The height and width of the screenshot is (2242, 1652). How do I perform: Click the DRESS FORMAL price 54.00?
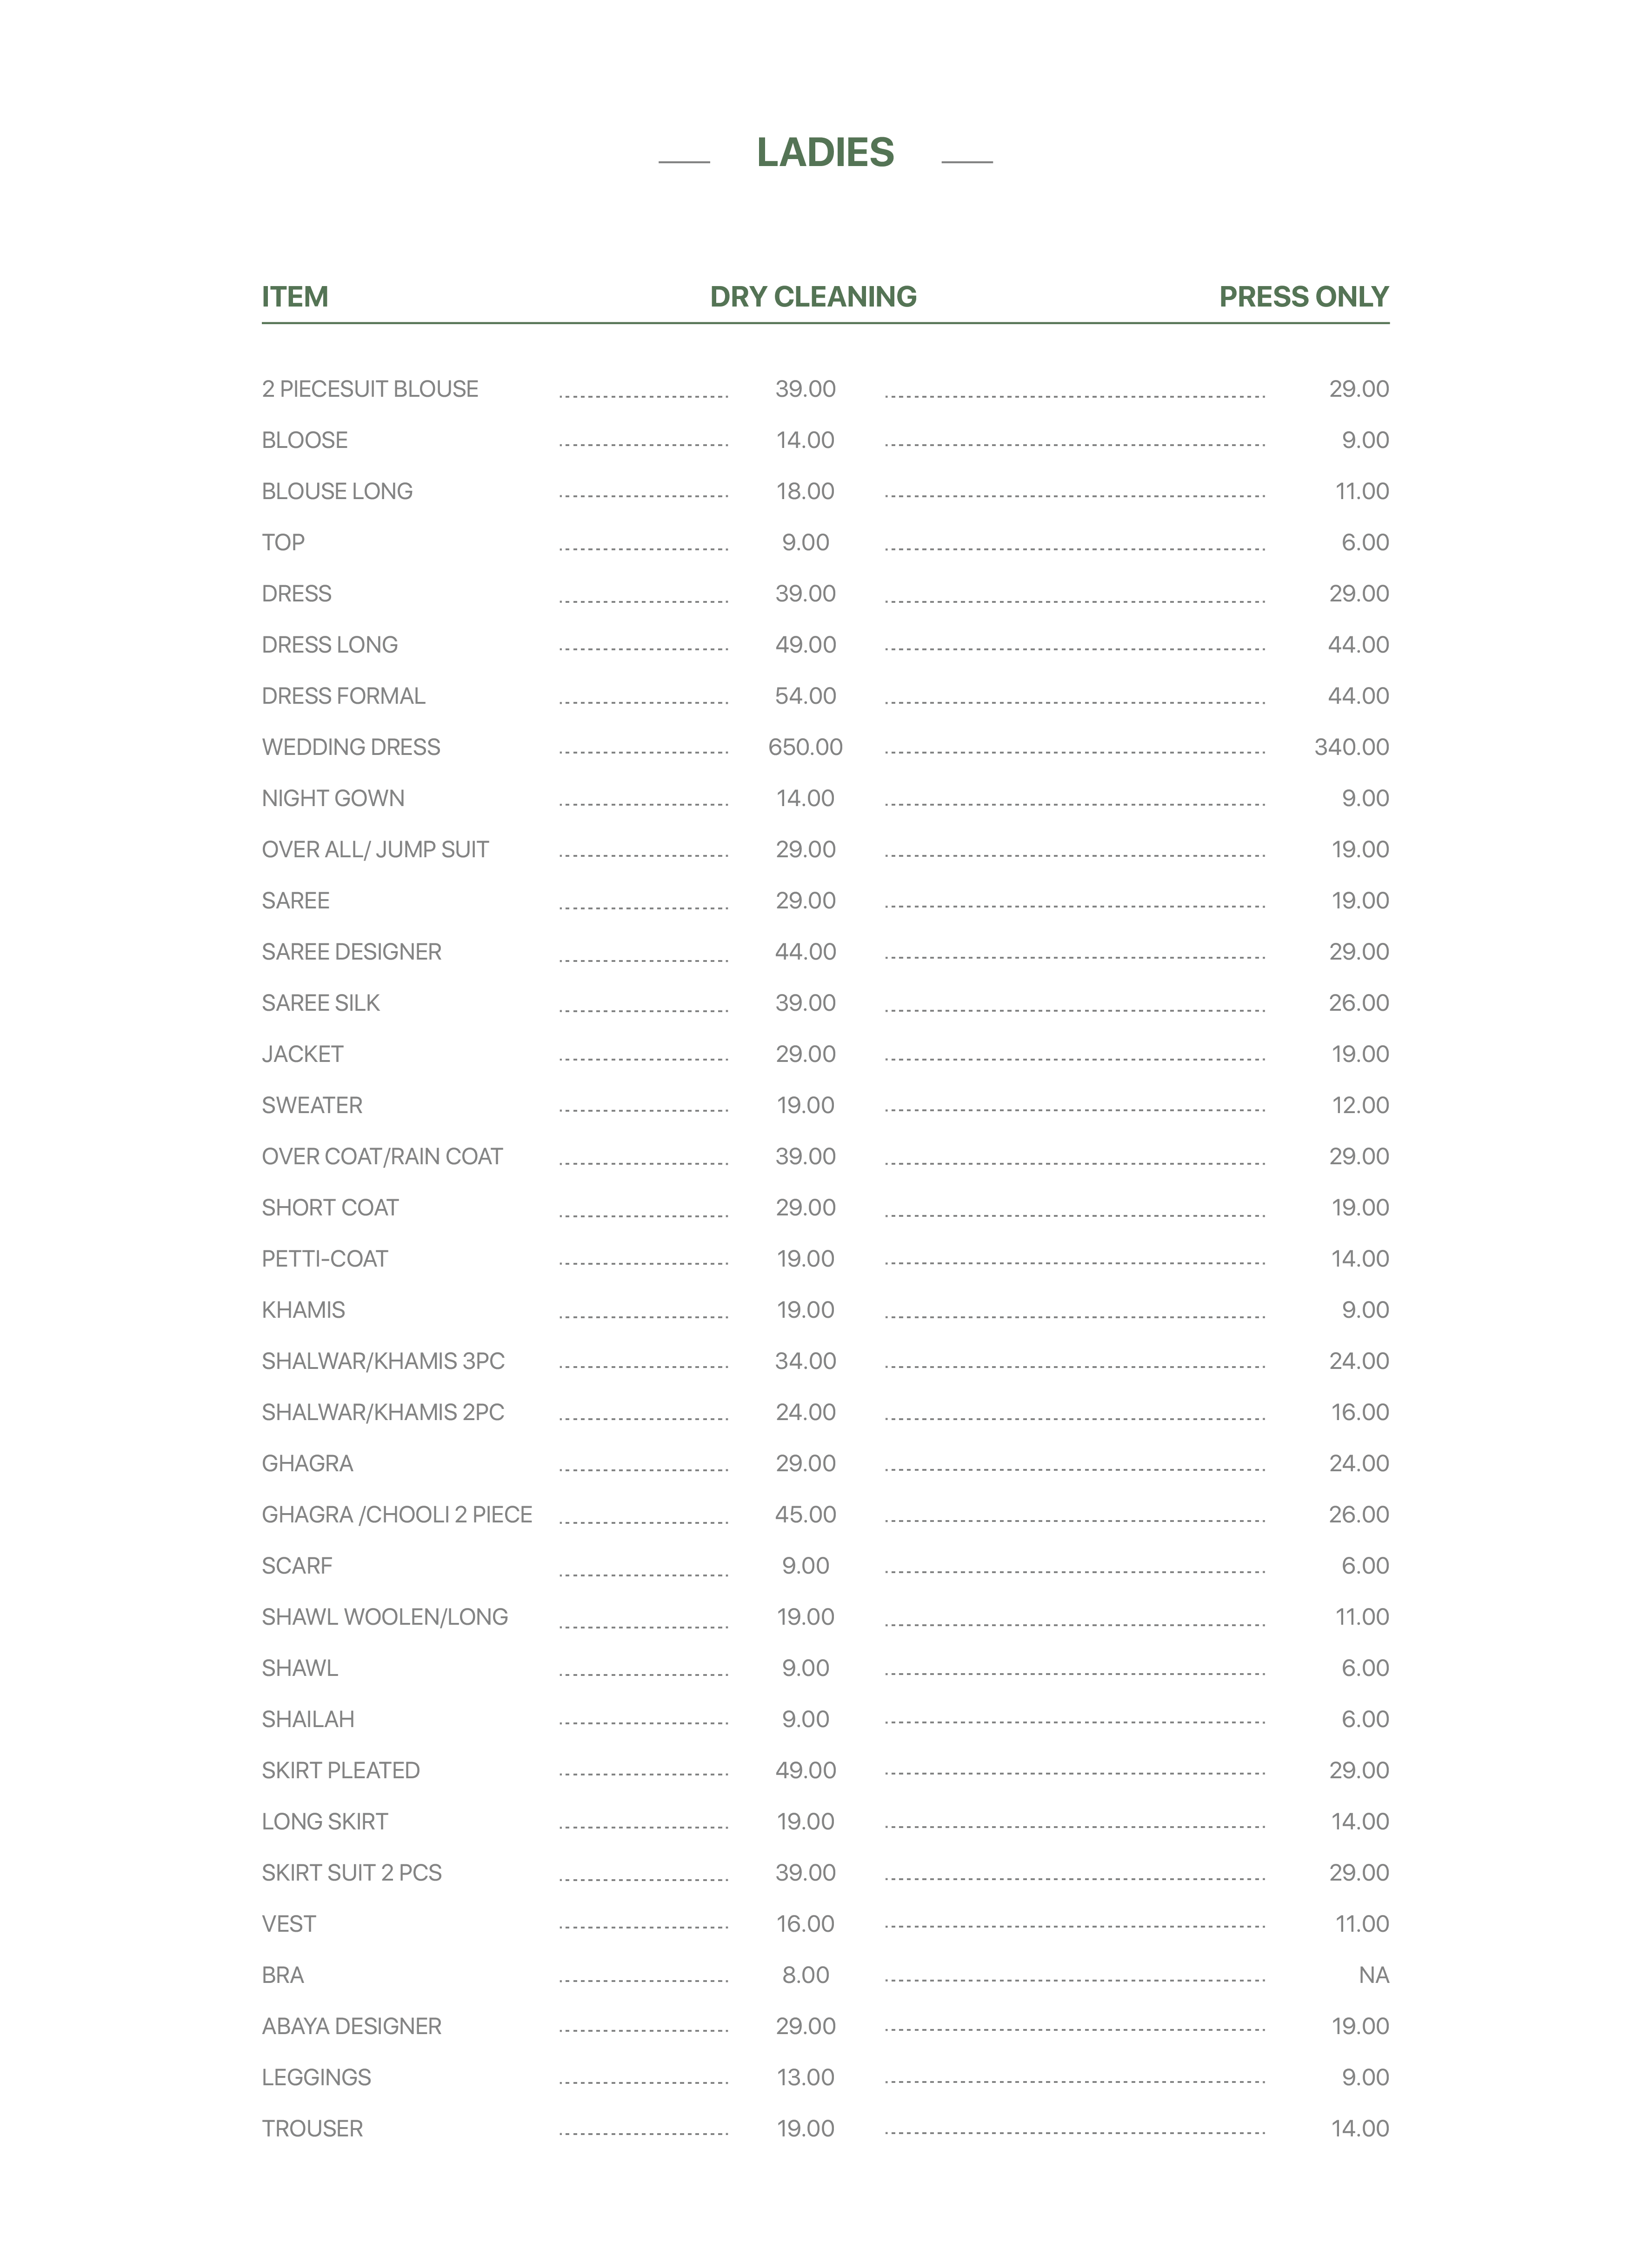point(805,696)
